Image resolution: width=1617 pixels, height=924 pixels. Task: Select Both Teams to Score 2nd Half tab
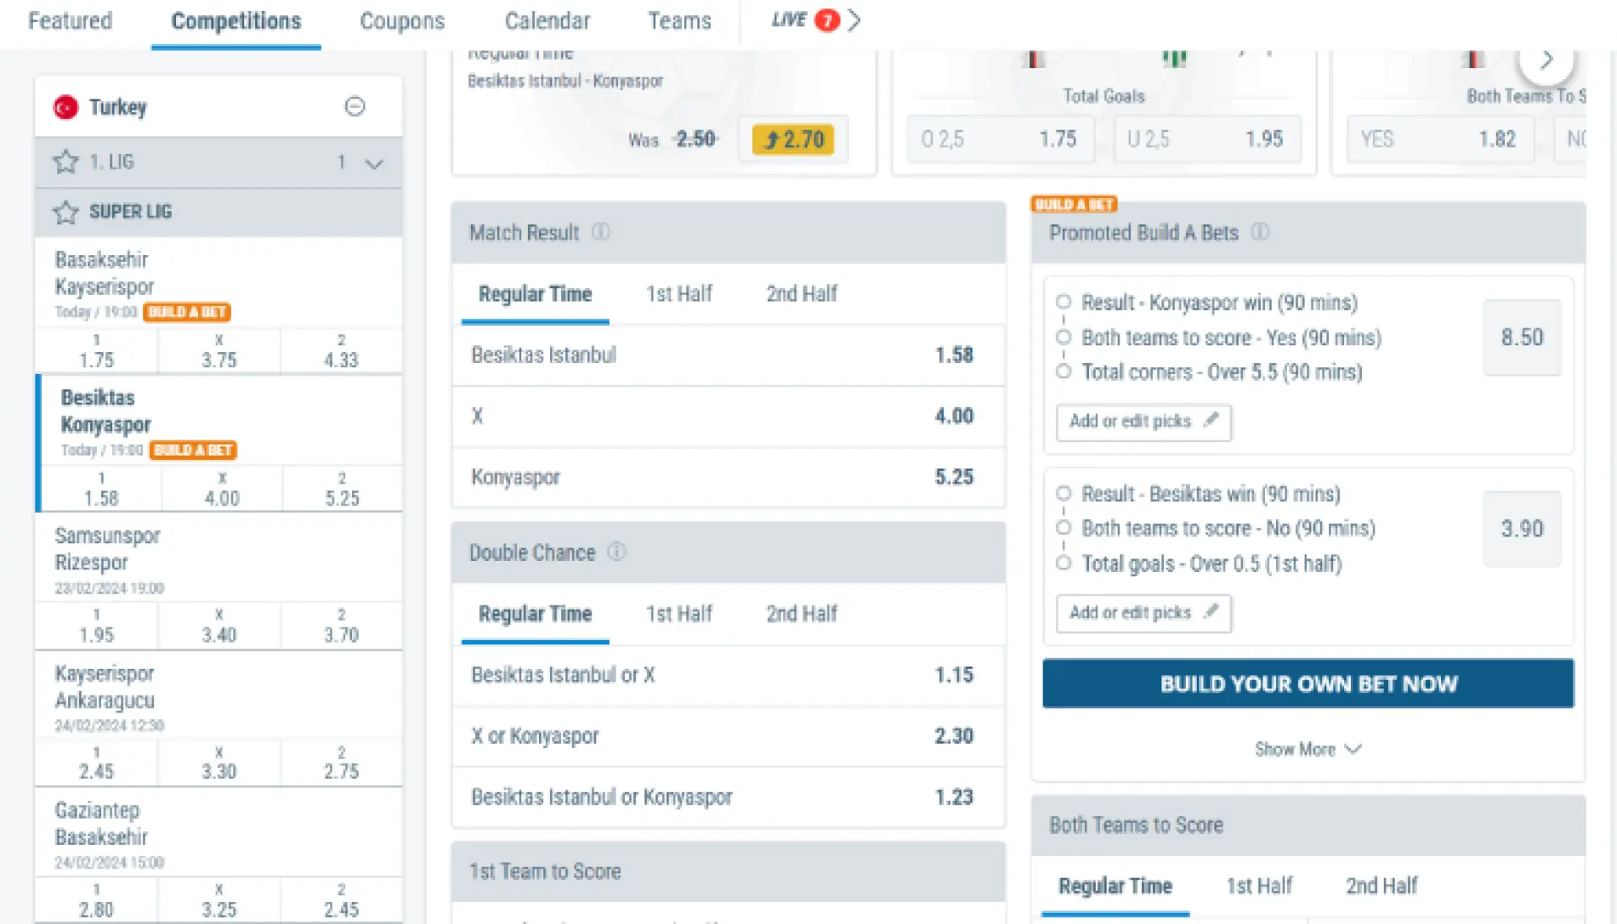(x=1381, y=886)
